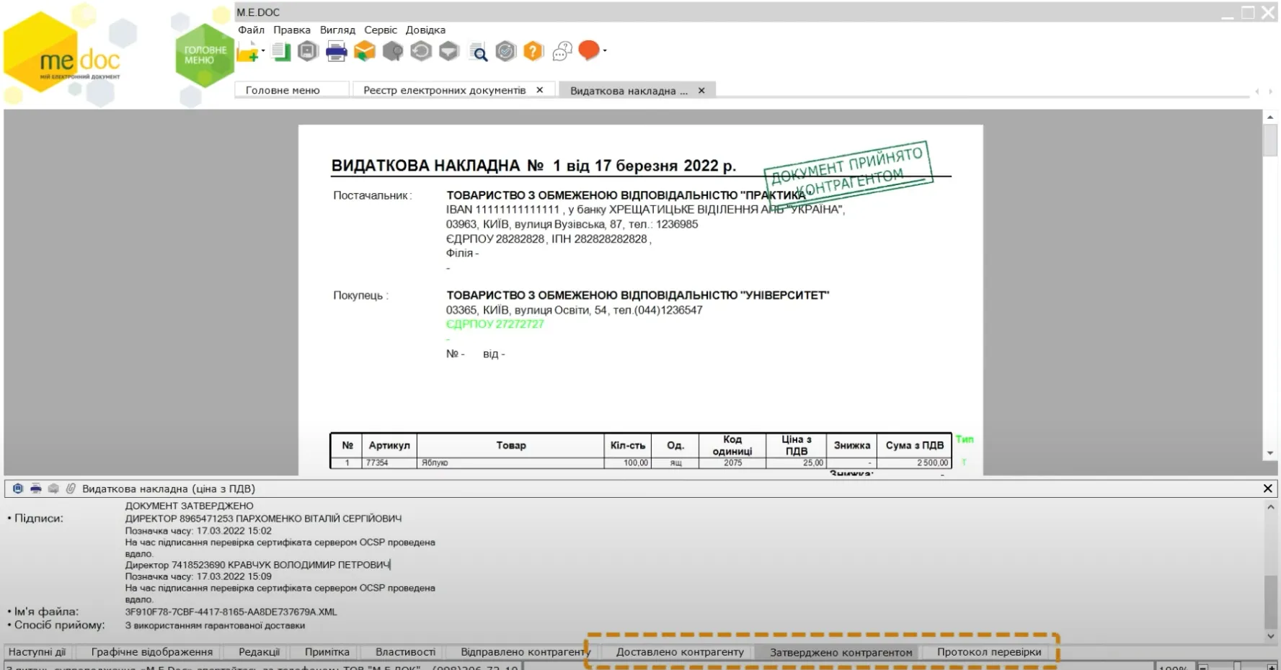The image size is (1281, 670).
Task: Open the Довідка menu
Action: (x=425, y=30)
